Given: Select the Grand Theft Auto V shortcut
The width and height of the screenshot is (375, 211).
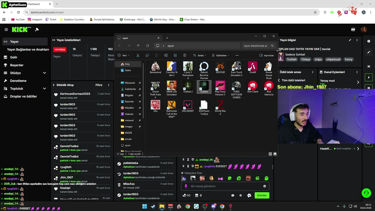Looking at the screenshot, I should 155,90.
